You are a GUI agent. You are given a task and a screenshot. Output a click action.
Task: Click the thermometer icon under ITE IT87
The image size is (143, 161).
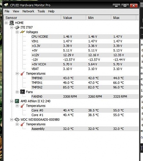click(23, 73)
